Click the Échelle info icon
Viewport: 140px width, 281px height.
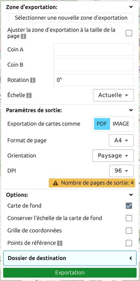coord(29,95)
